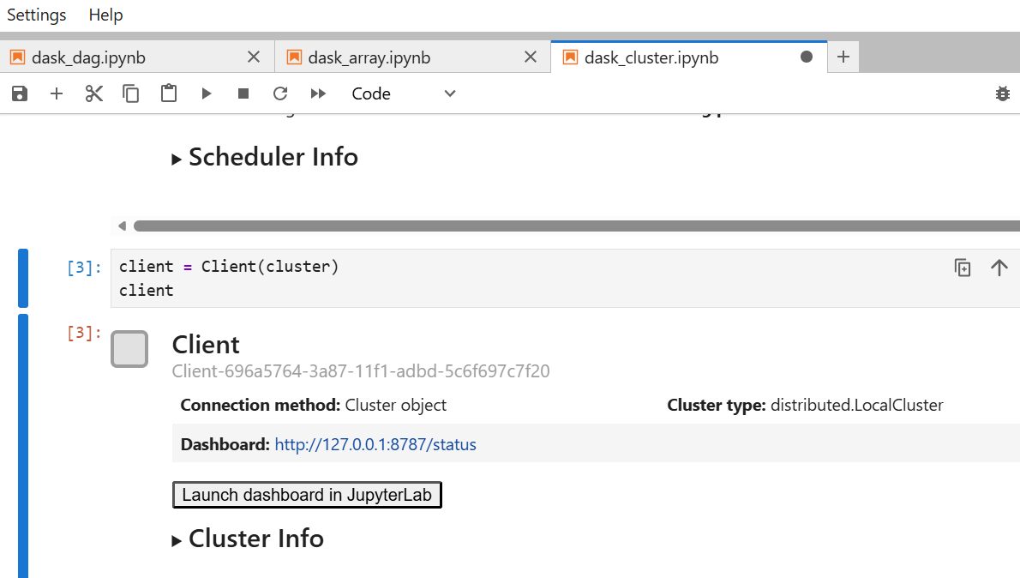Copy the selected cell
The height and width of the screenshot is (578, 1020).
tap(131, 93)
